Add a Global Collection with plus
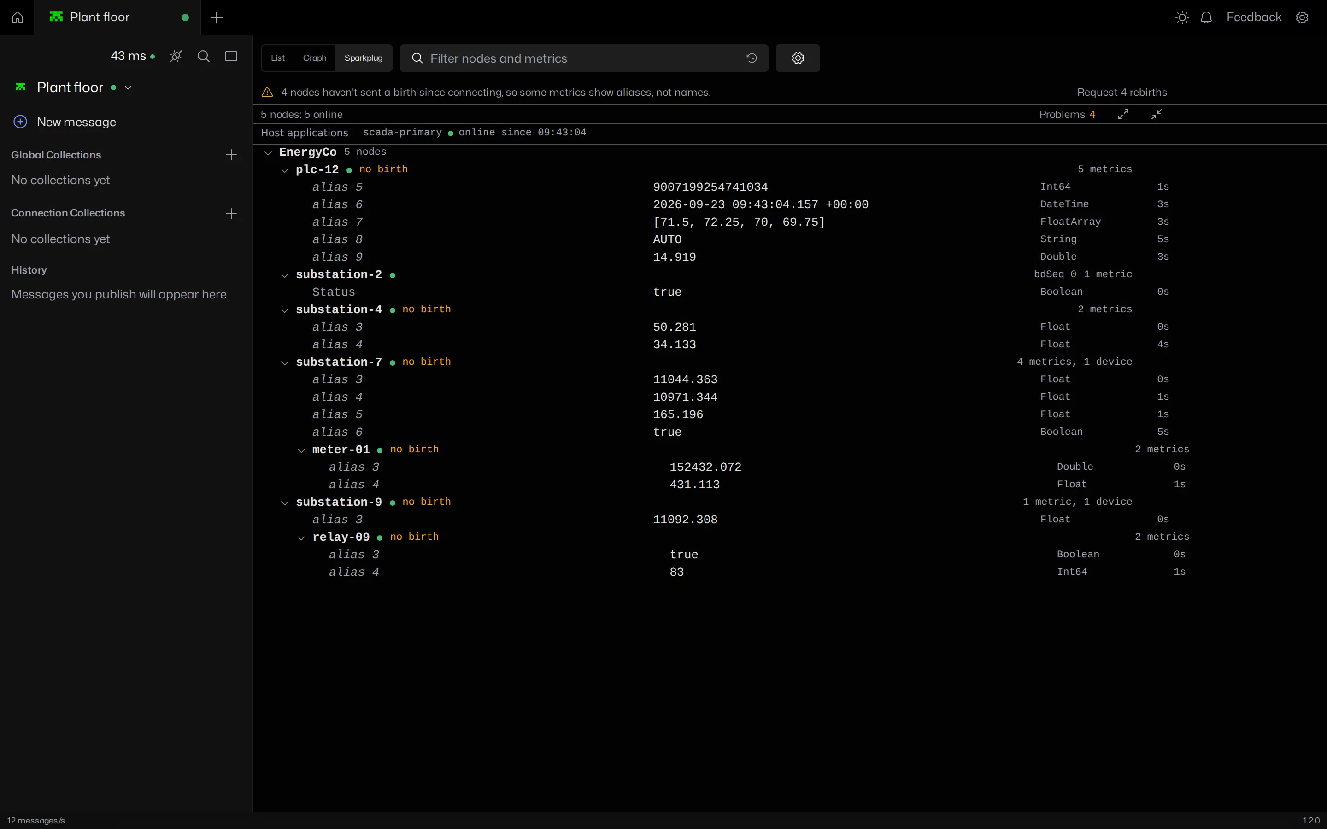This screenshot has width=1327, height=829. (x=231, y=155)
